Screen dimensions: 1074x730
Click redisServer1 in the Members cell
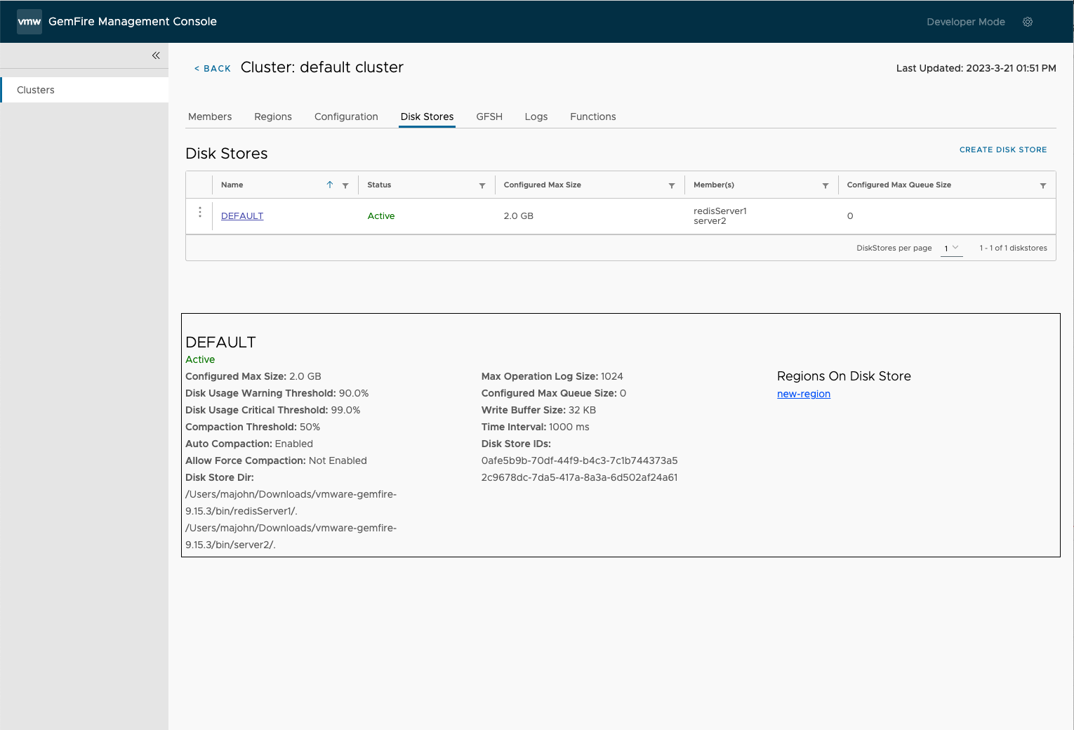point(720,211)
